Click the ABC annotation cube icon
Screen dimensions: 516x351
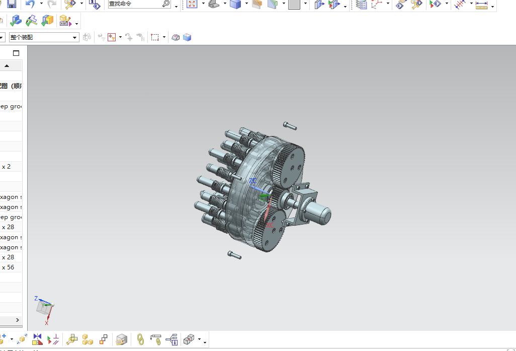pos(65,21)
